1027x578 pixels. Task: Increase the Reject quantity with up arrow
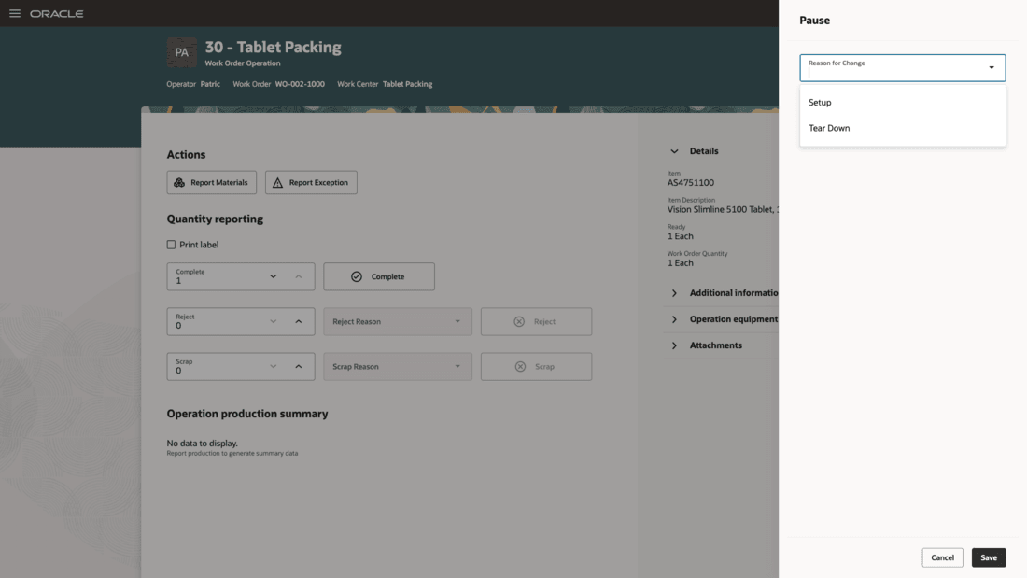pyautogui.click(x=299, y=321)
